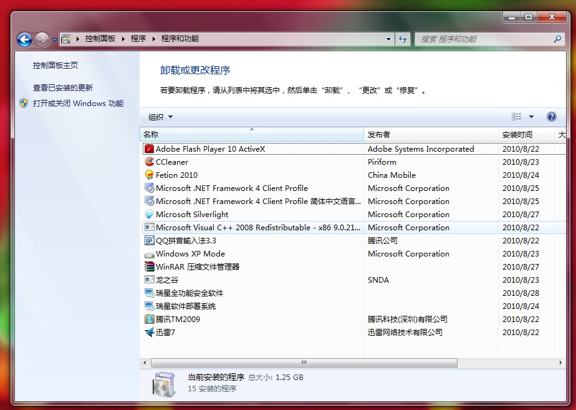This screenshot has height=410, width=576.
Task: Click the forward navigation arrow button
Action: tap(42, 39)
